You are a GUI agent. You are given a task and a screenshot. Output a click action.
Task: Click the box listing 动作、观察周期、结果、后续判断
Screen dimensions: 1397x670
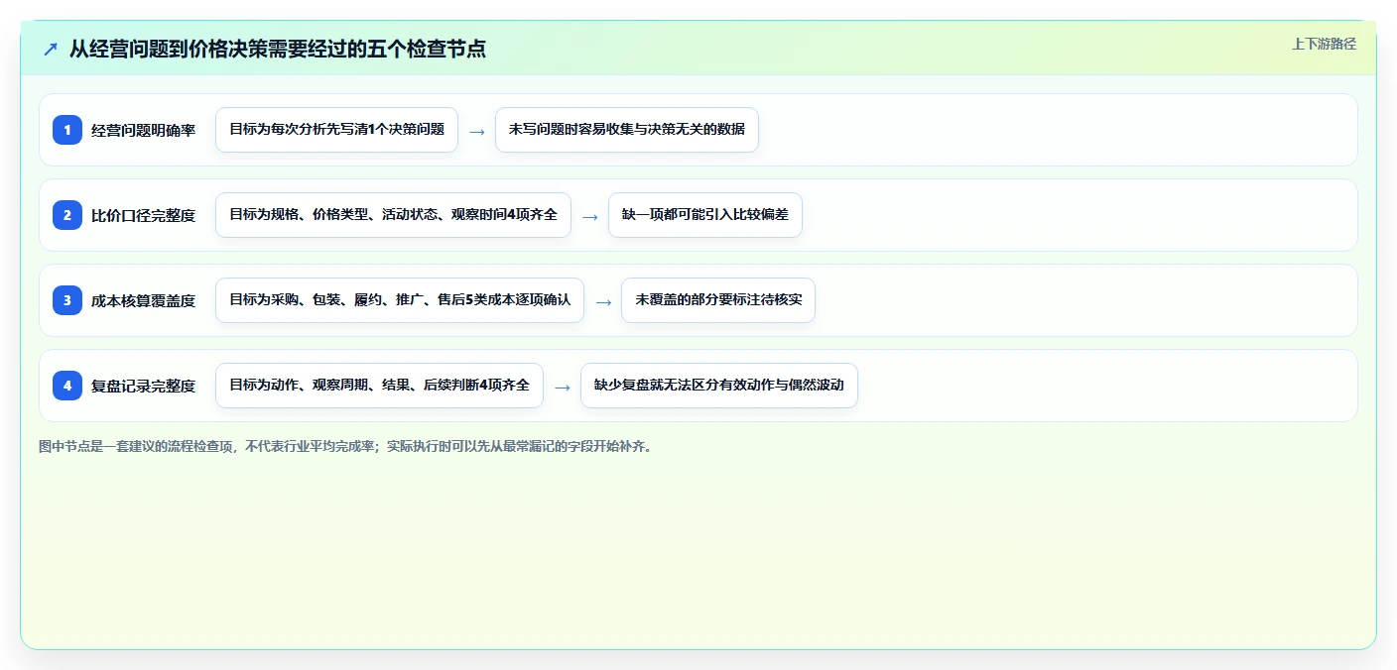[379, 386]
